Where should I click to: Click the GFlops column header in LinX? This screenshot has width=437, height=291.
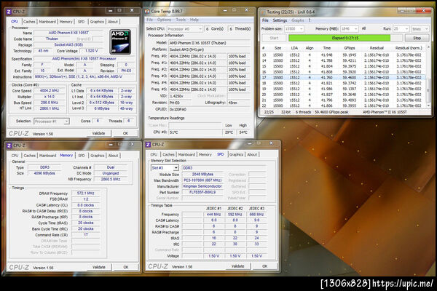point(349,48)
